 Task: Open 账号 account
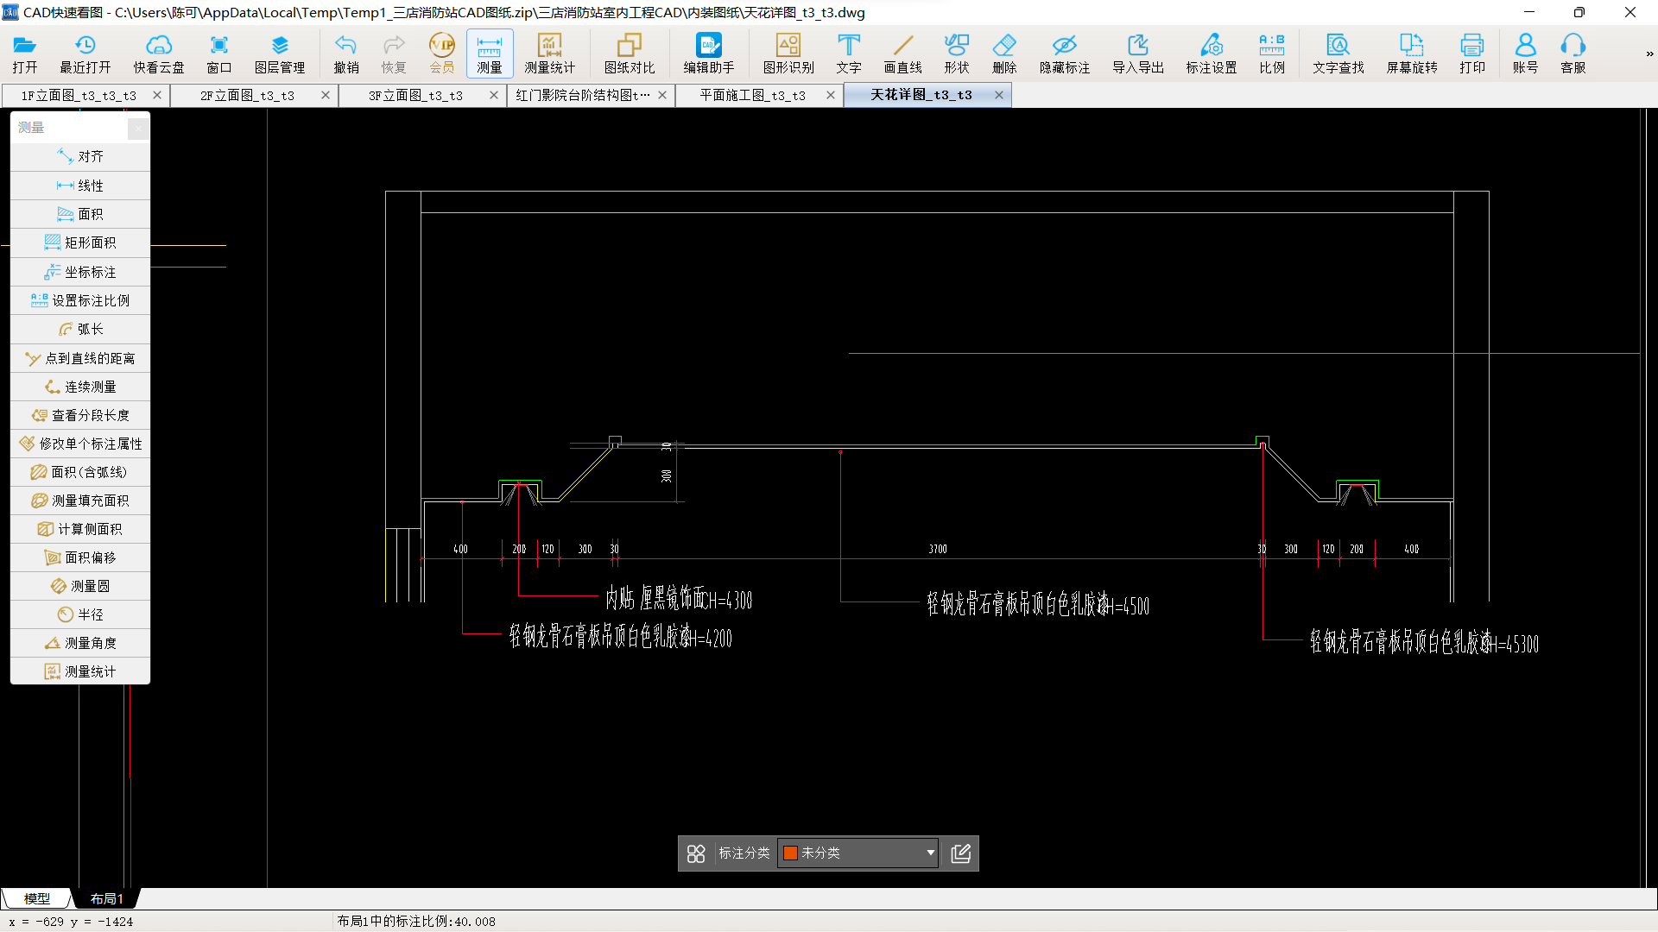coord(1526,54)
